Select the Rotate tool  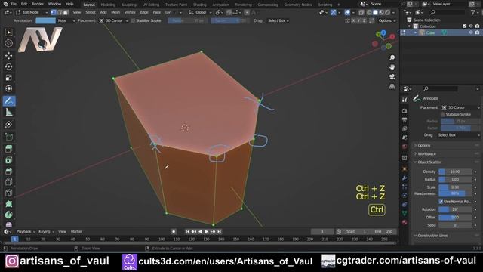coord(8,66)
